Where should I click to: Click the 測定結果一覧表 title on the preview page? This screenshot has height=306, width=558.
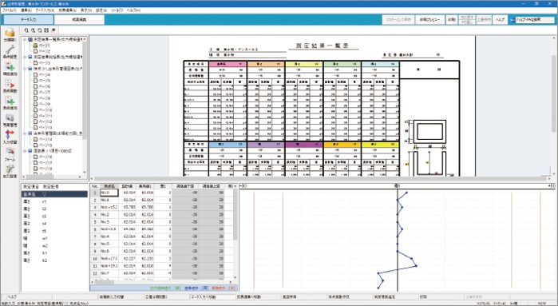click(x=323, y=46)
